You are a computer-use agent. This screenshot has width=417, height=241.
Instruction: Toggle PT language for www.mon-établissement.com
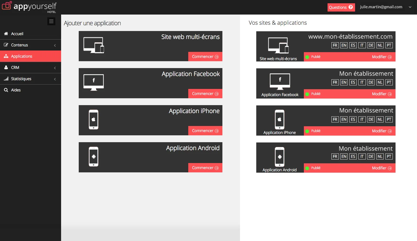[x=389, y=45]
